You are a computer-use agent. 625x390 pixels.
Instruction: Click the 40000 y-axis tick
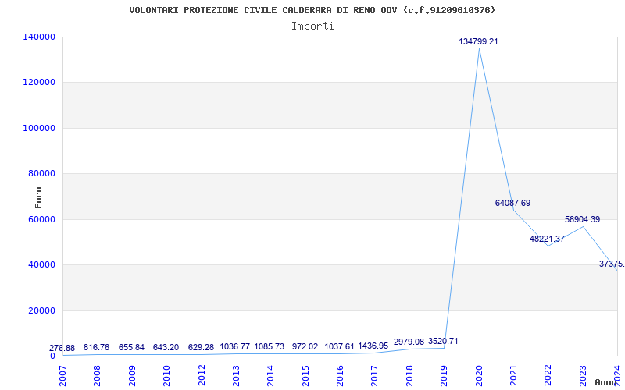[44, 264]
